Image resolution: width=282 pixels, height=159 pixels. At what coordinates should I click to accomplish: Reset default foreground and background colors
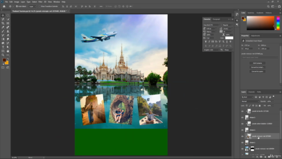(x=3, y=64)
